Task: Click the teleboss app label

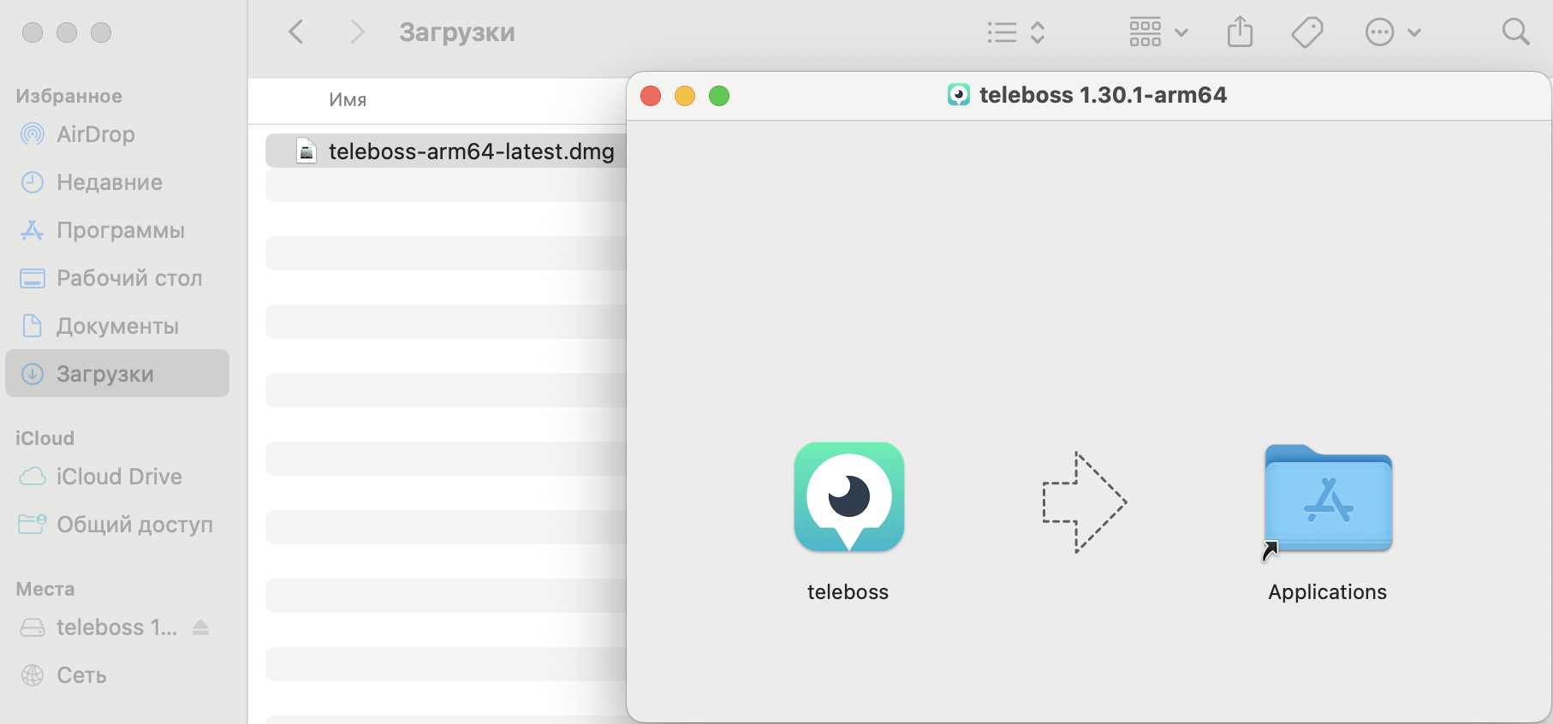Action: click(x=848, y=592)
